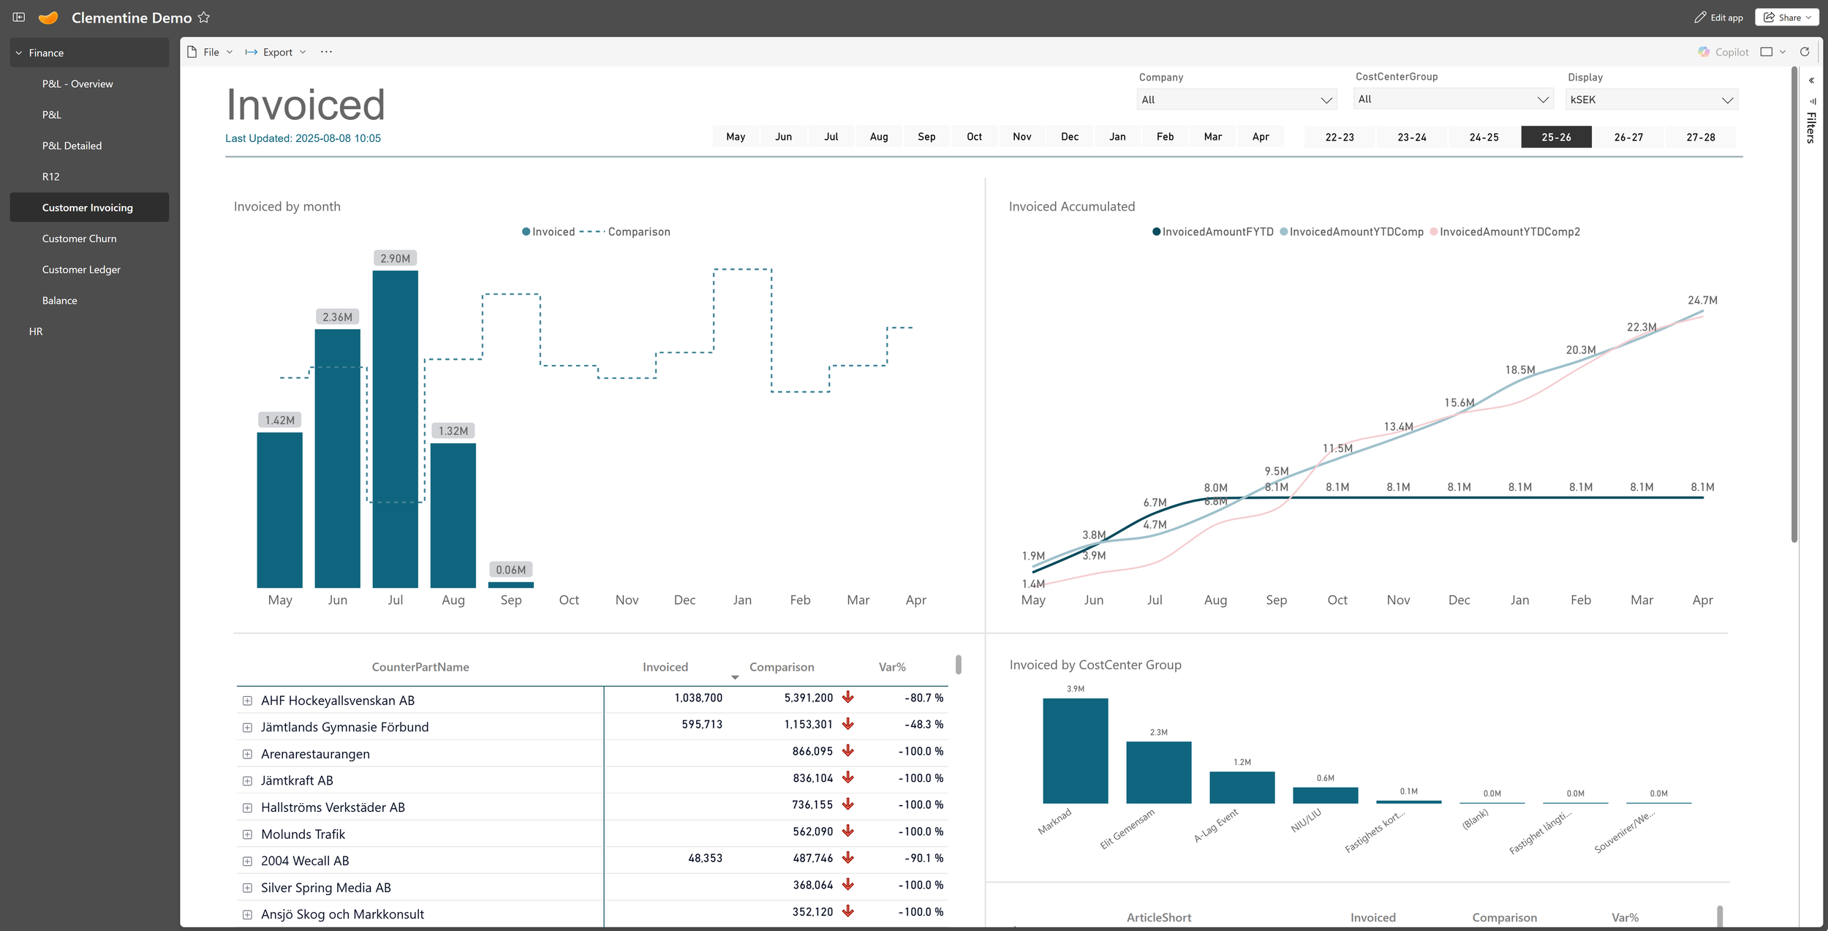
Task: Click the Share button
Action: coord(1786,18)
